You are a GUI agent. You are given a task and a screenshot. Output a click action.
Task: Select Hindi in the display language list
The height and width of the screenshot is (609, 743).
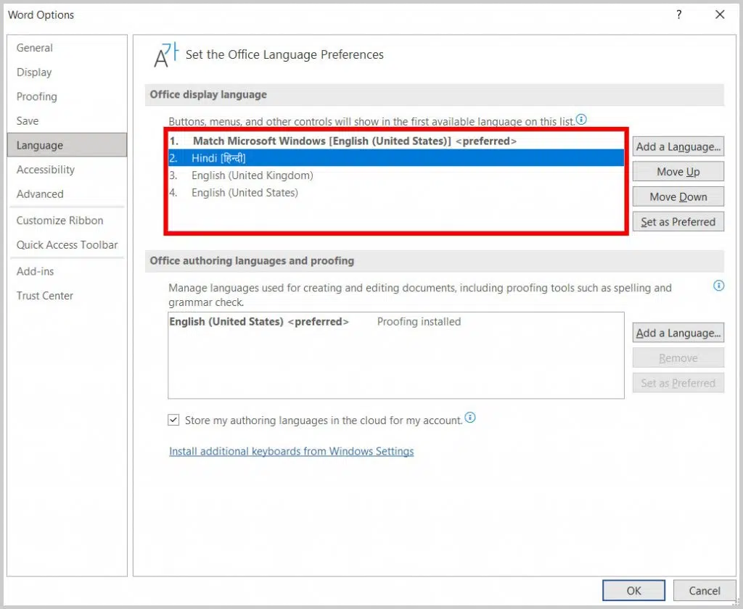395,158
